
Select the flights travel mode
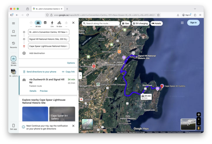click(x=66, y=23)
